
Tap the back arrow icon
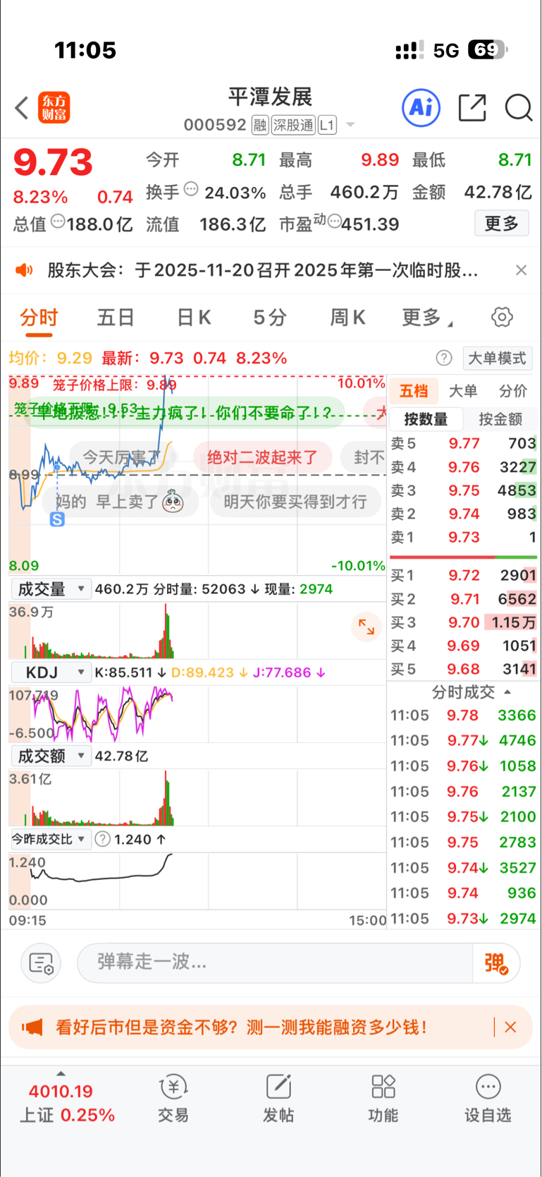[x=22, y=108]
